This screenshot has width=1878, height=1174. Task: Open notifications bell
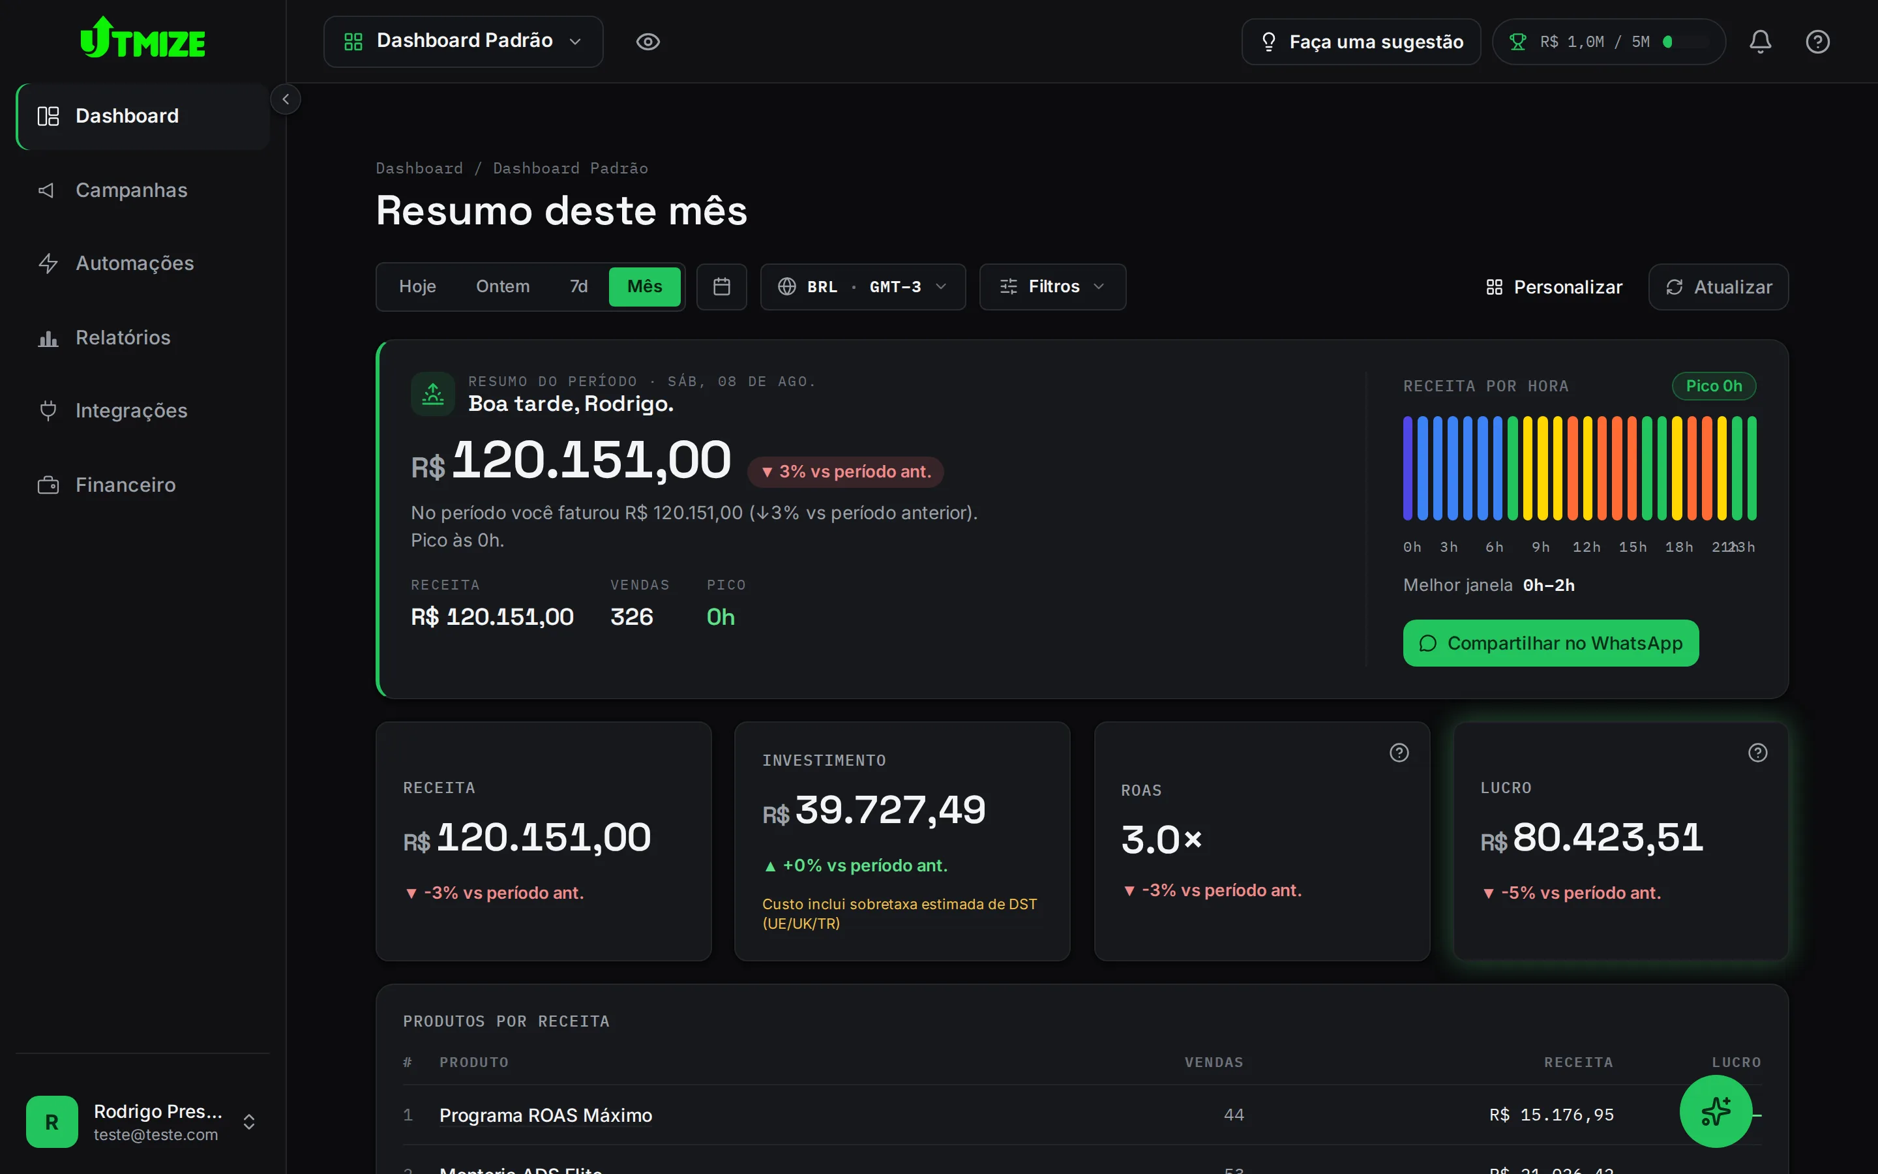1760,42
